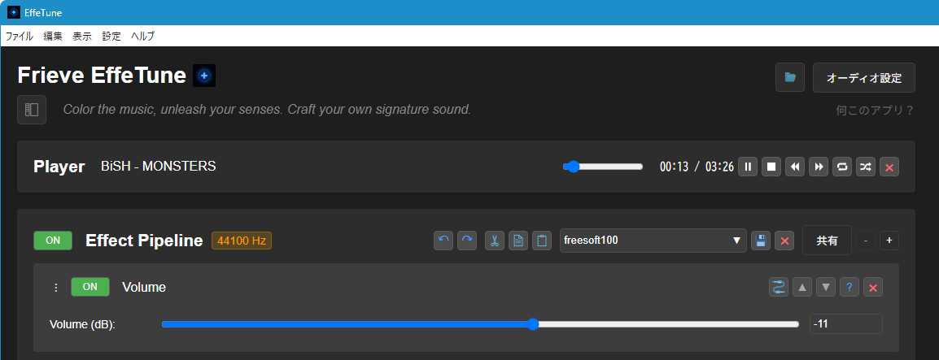Click the 何このアプリ？ link
The image size is (939, 360).
click(x=875, y=110)
